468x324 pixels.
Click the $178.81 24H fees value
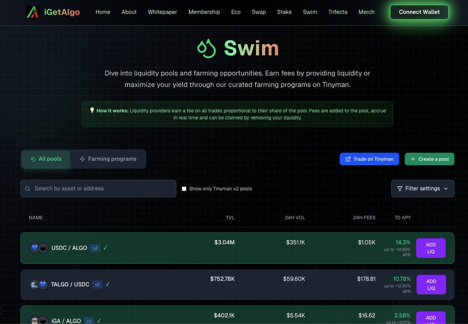point(366,279)
